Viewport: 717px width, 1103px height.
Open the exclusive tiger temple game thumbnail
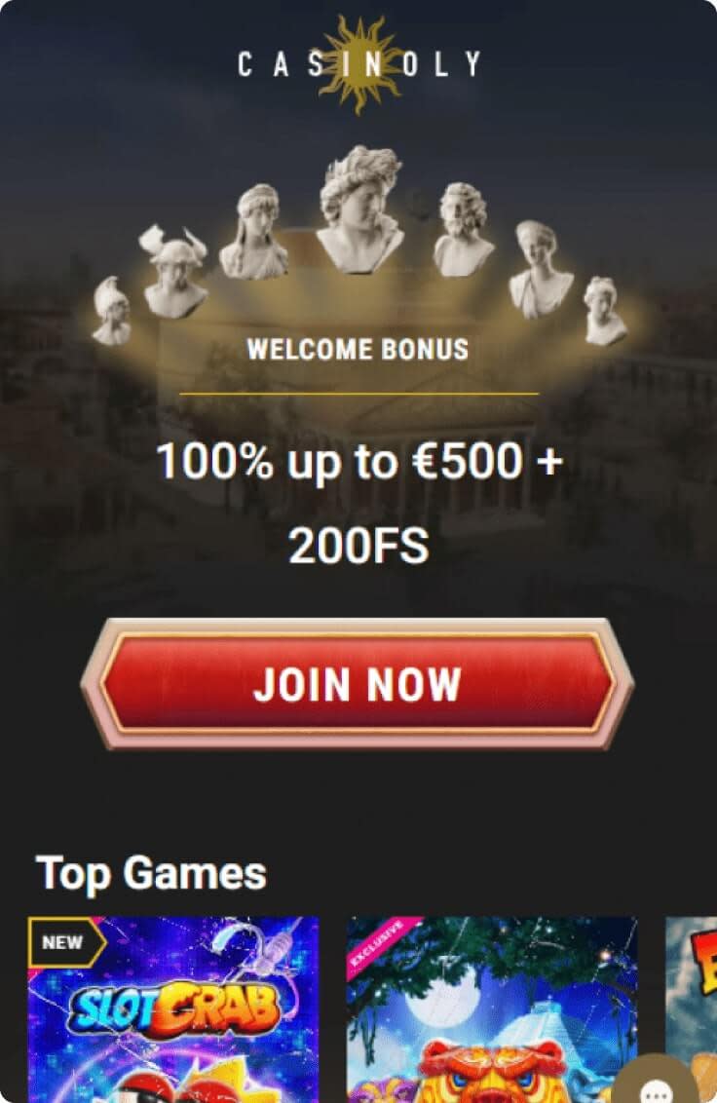point(492,1009)
